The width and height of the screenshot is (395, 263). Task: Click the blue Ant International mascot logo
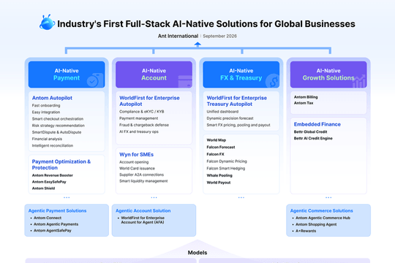pyautogui.click(x=47, y=23)
